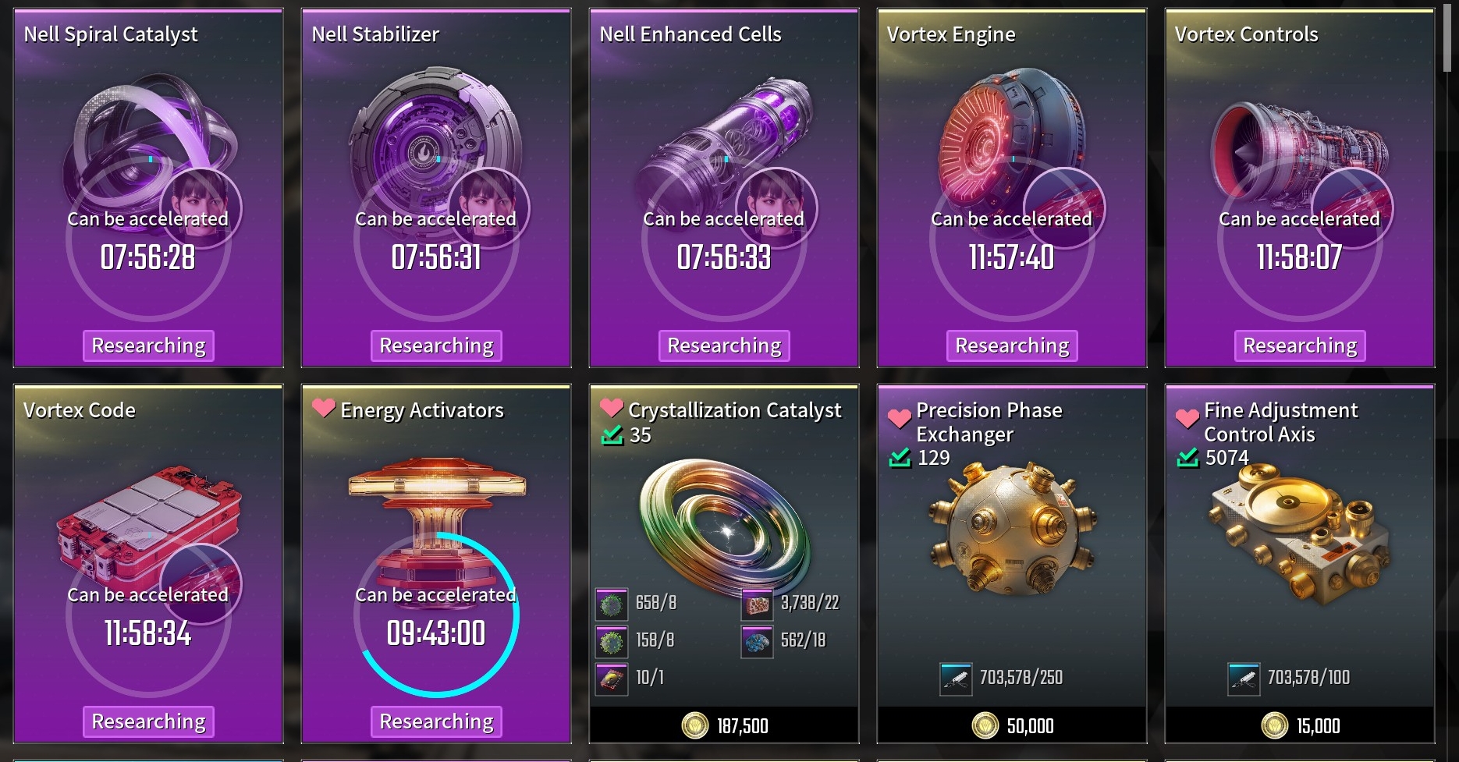Click the 562/18 blue material icon
The height and width of the screenshot is (762, 1459).
pyautogui.click(x=756, y=640)
